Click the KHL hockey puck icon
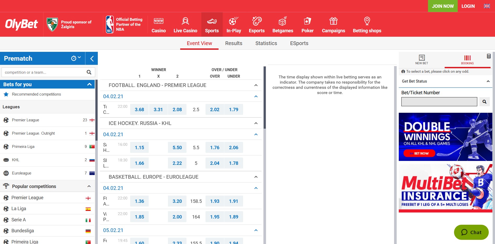This screenshot has width=495, height=244. pyautogui.click(x=6, y=160)
